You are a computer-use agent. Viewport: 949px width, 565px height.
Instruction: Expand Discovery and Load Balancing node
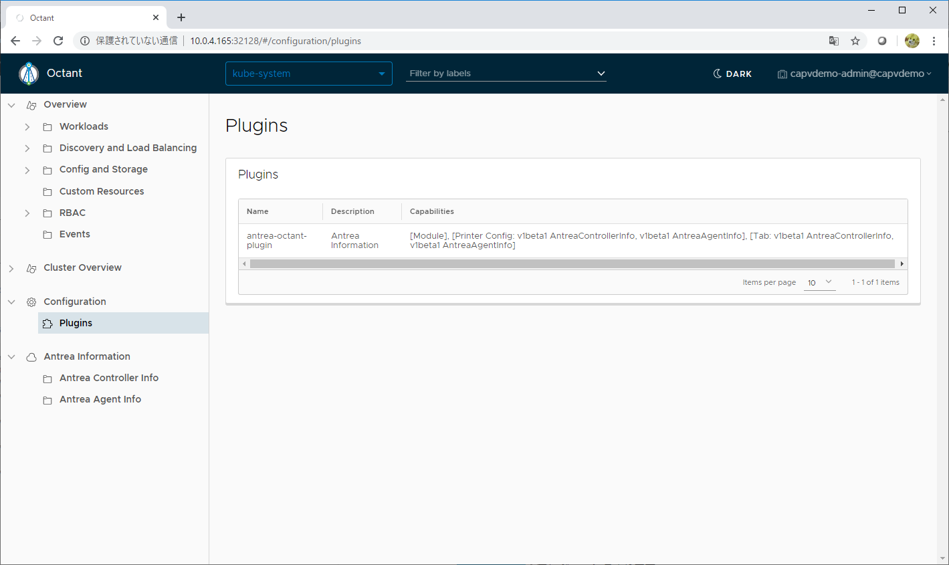27,148
